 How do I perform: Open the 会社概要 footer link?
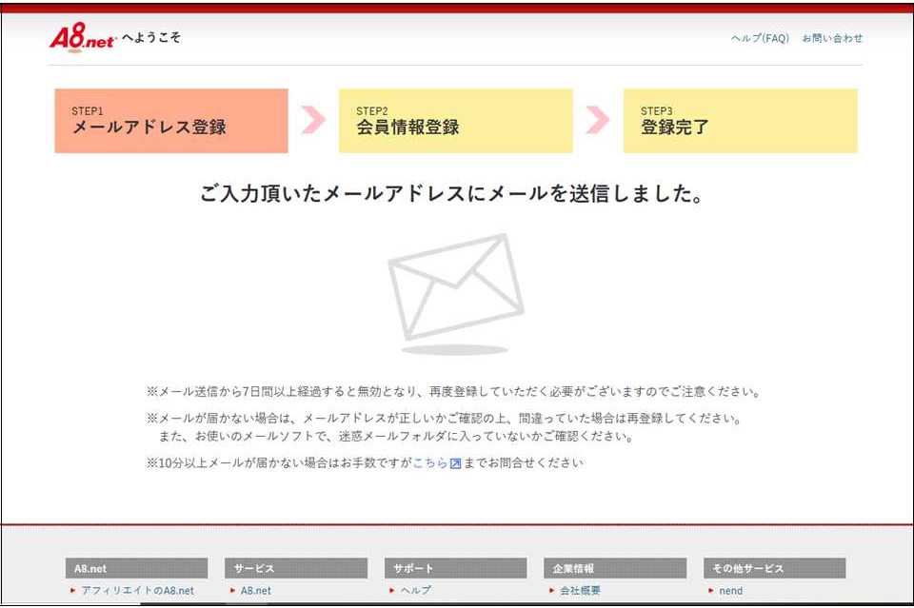click(x=580, y=591)
